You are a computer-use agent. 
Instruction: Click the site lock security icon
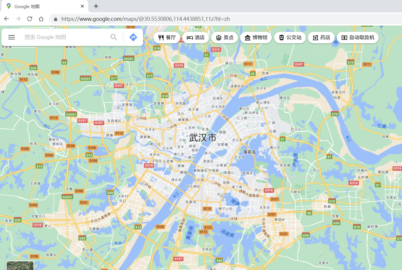pyautogui.click(x=55, y=19)
